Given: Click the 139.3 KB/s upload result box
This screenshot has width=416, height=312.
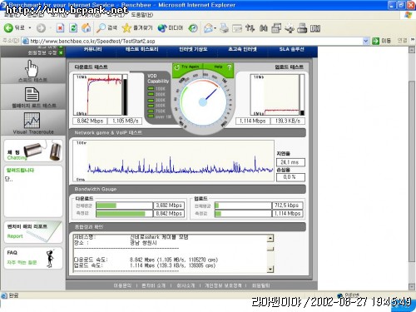Looking at the screenshot, I should 288,121.
